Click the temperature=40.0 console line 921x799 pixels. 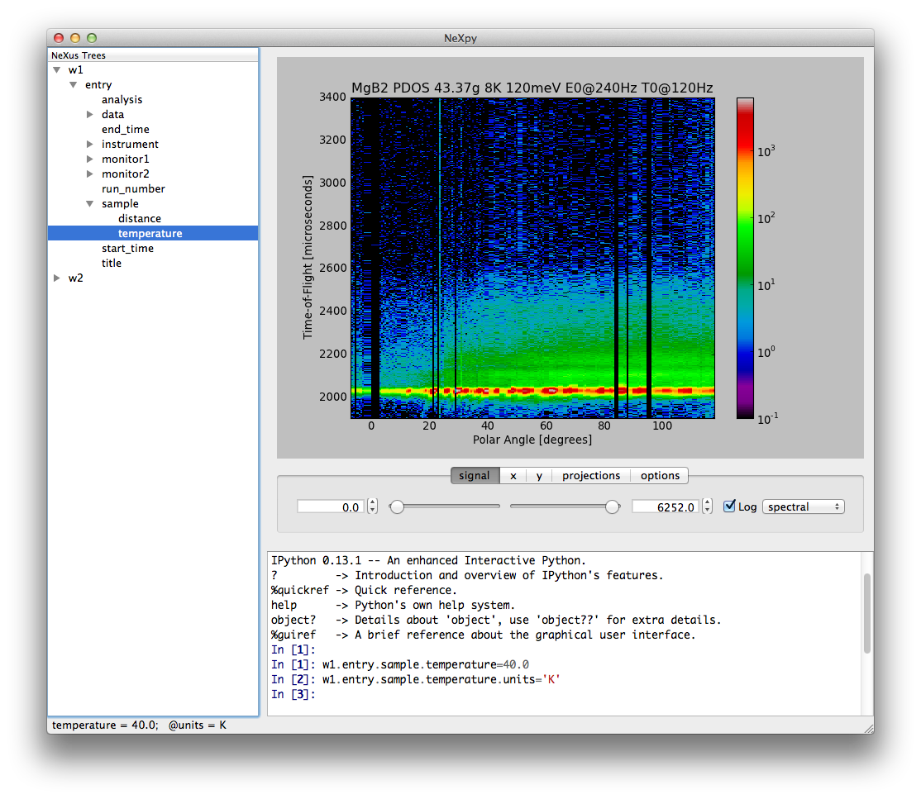(400, 664)
